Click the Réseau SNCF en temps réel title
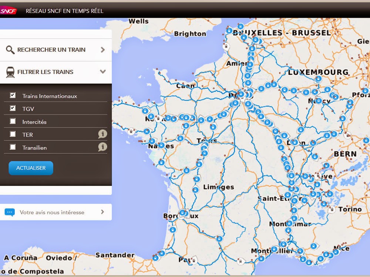This screenshot has height=277, width=370. coord(64,11)
